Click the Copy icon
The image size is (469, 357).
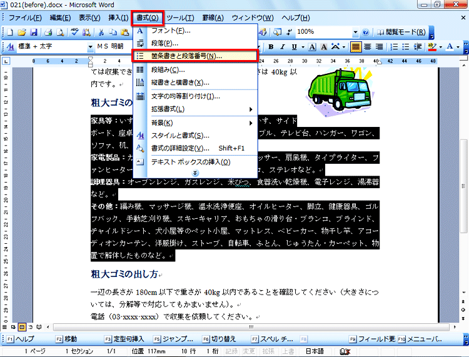113,33
